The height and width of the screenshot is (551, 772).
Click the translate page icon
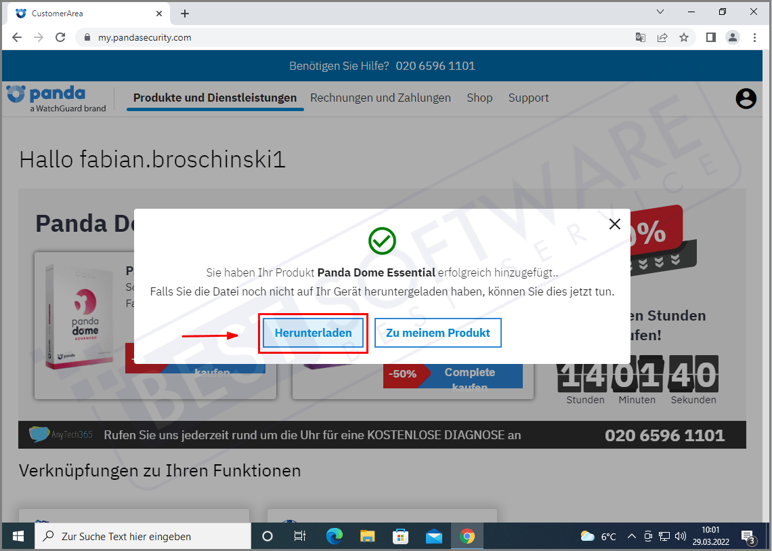click(x=640, y=37)
